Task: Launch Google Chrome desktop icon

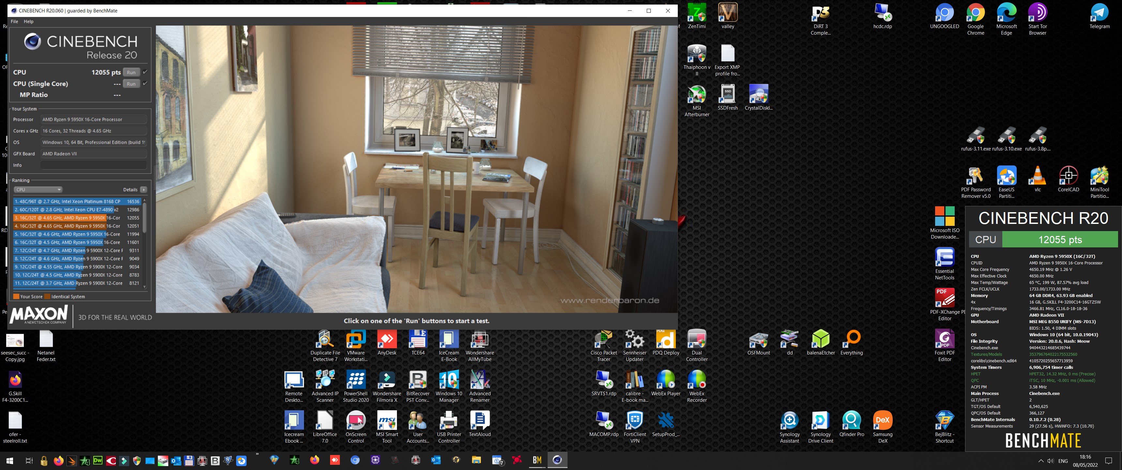Action: (x=976, y=20)
